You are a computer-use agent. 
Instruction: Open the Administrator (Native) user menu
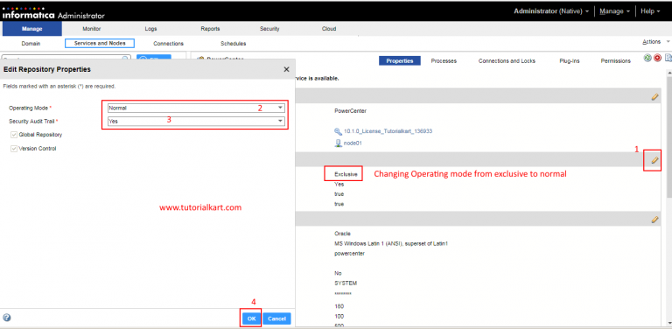(x=551, y=11)
